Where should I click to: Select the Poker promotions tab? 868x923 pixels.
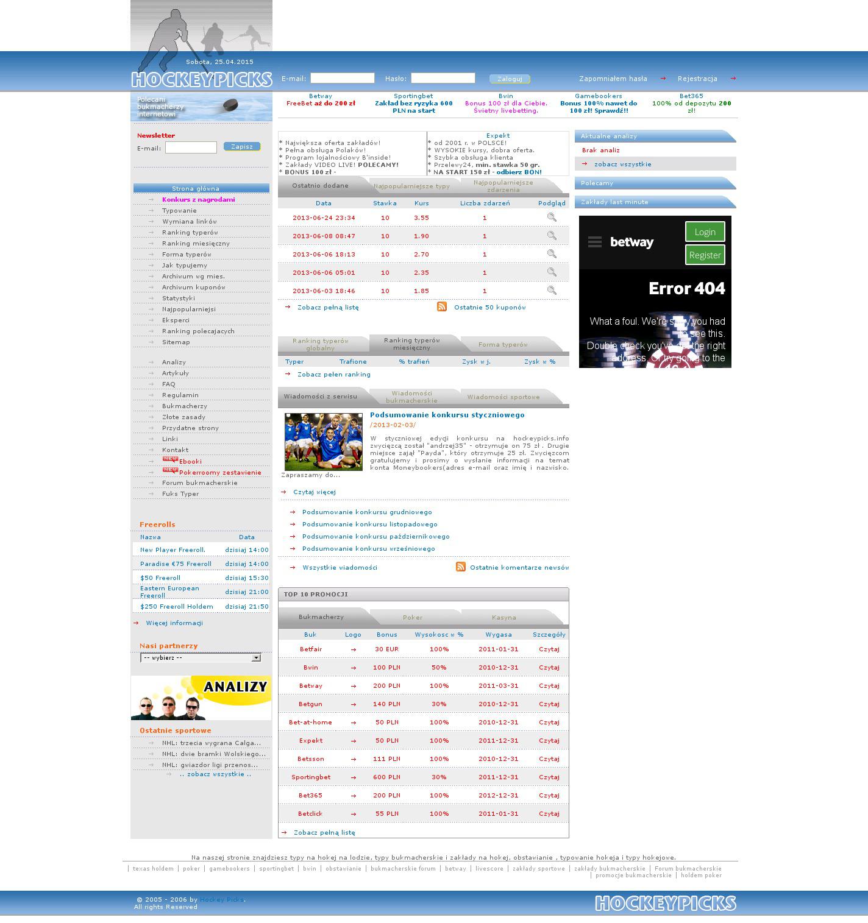(413, 618)
